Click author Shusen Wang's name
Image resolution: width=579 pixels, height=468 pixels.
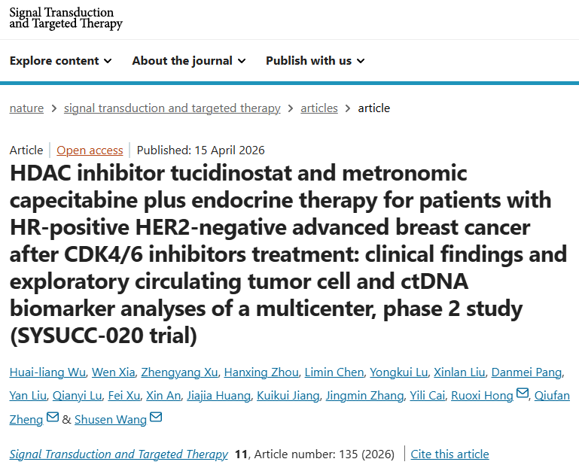pyautogui.click(x=111, y=420)
